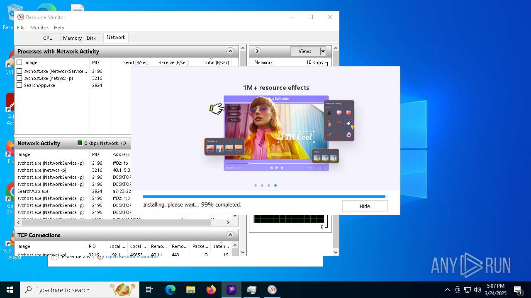The width and height of the screenshot is (531, 298).
Task: Click Address column header in Network Activity
Action: (121, 154)
